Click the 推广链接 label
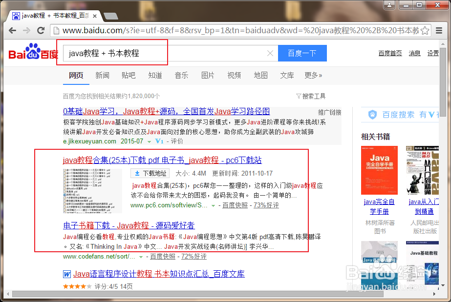Viewport: 451px width, 302px height. pos(330,112)
